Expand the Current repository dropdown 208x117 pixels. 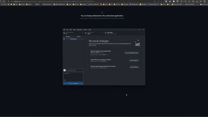click(x=73, y=33)
